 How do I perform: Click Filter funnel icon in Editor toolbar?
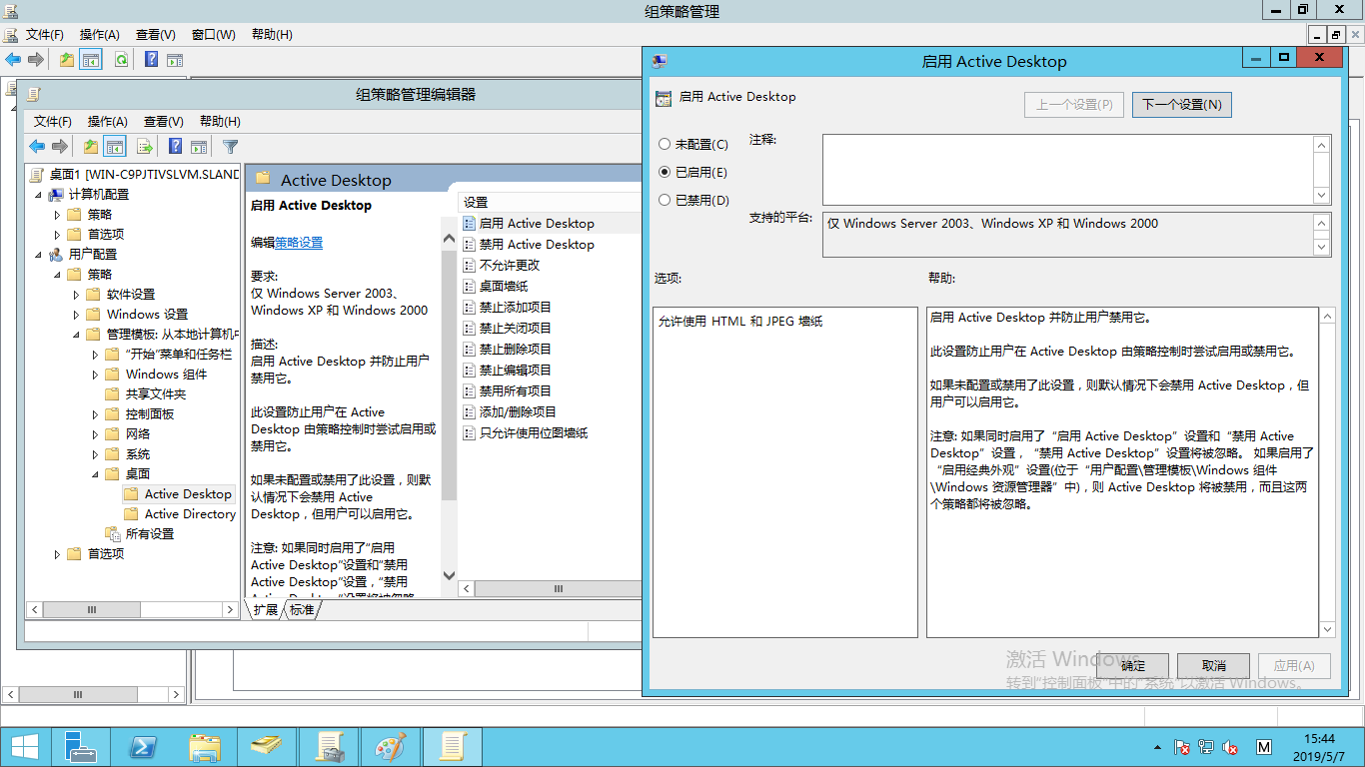231,147
